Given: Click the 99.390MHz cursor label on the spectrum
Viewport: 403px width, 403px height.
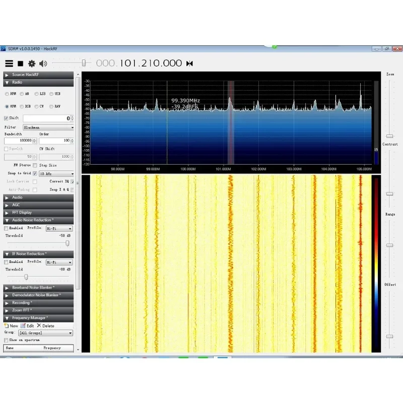Looking at the screenshot, I should [185, 100].
